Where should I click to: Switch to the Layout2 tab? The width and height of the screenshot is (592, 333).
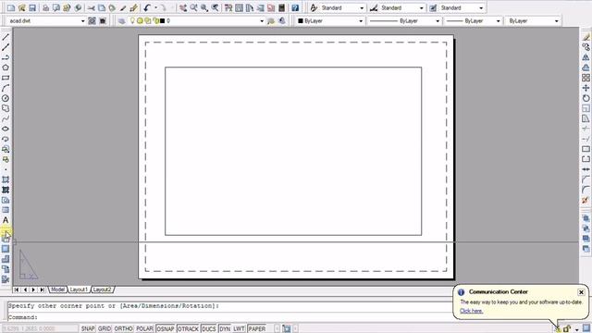102,290
